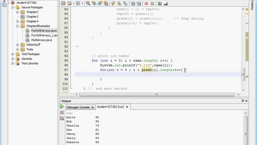Viewport: 257px width, 145px height.
Task: Jump to Last Edit location icon
Action: [63, 3]
